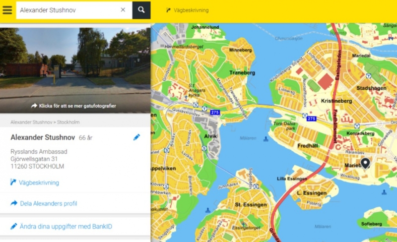
Task: Click the blue pencil edit icon
Action: click(x=136, y=137)
